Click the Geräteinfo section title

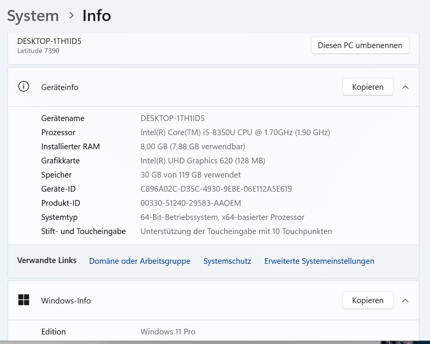(60, 87)
